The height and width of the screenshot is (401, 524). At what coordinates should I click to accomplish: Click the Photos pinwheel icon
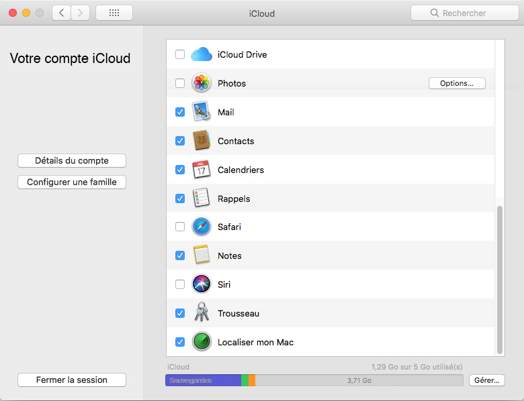coord(202,83)
